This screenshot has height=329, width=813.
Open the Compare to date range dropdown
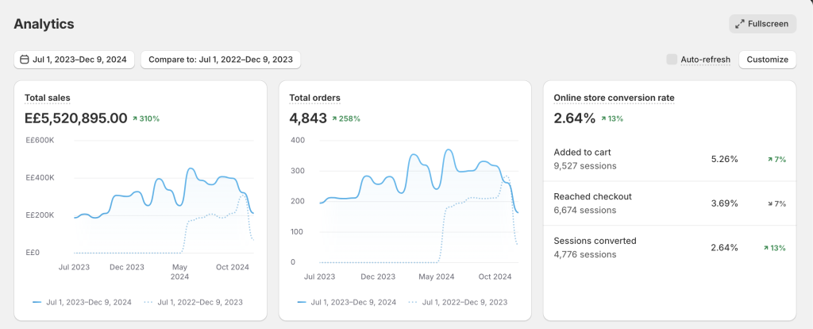click(221, 60)
